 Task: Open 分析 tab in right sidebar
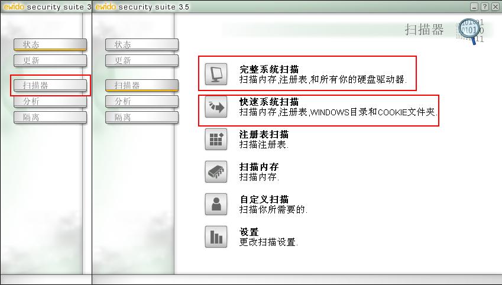[x=142, y=101]
